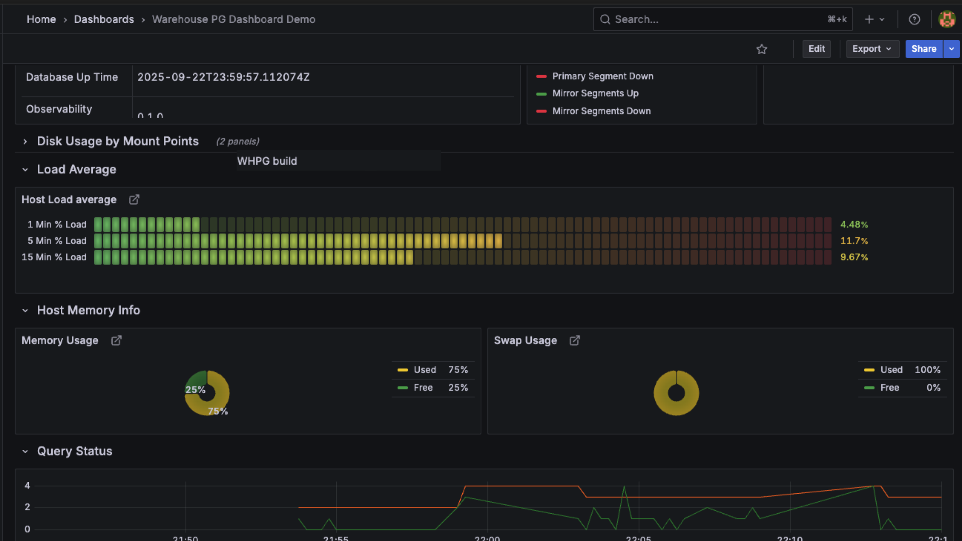
Task: Click the plus add-new icon
Action: [869, 19]
